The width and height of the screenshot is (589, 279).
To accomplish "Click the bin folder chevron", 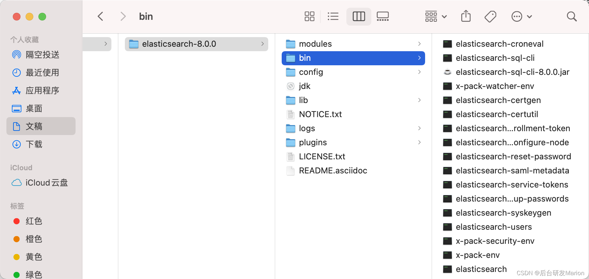I will [x=419, y=58].
